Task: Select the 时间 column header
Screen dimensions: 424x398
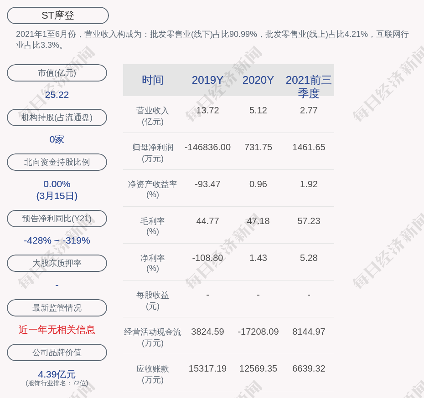Action: pyautogui.click(x=153, y=80)
